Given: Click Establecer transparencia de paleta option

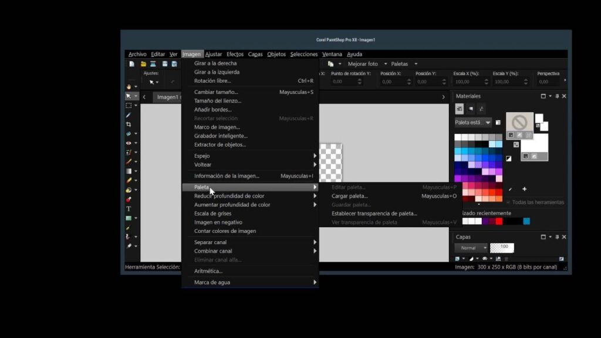Looking at the screenshot, I should pyautogui.click(x=373, y=214).
